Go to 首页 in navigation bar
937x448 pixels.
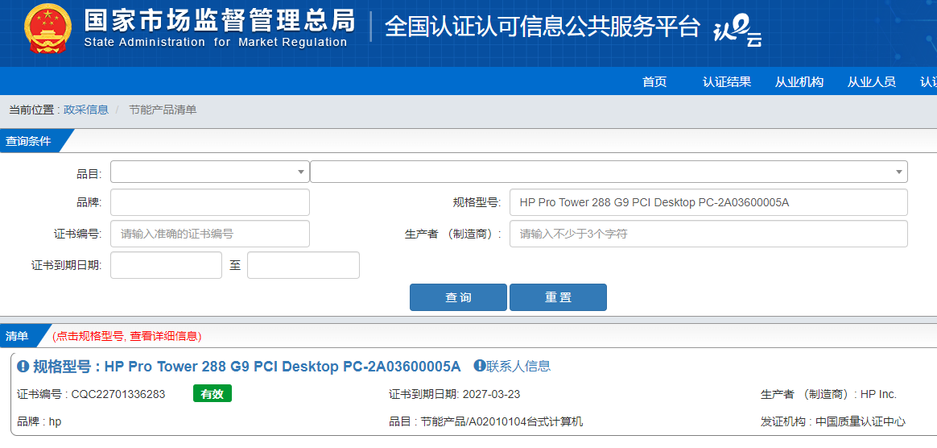pos(654,82)
